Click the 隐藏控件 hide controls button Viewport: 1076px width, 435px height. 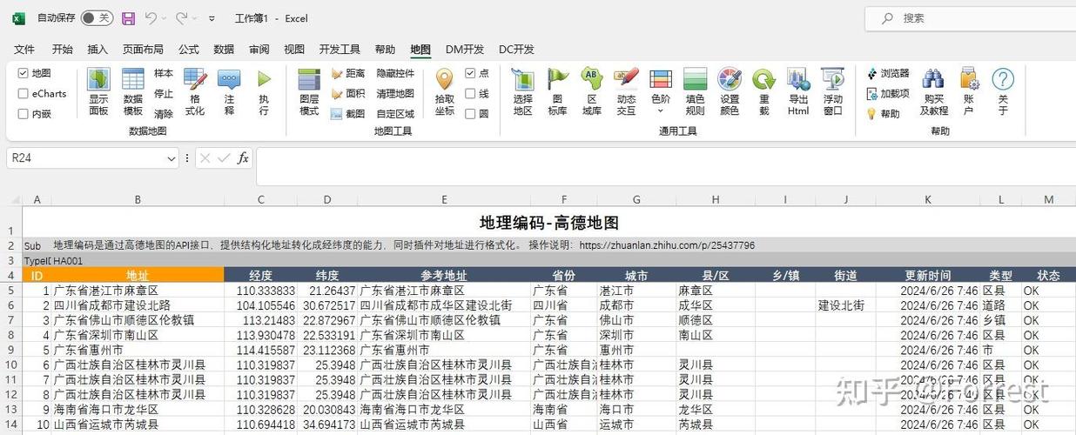[395, 73]
